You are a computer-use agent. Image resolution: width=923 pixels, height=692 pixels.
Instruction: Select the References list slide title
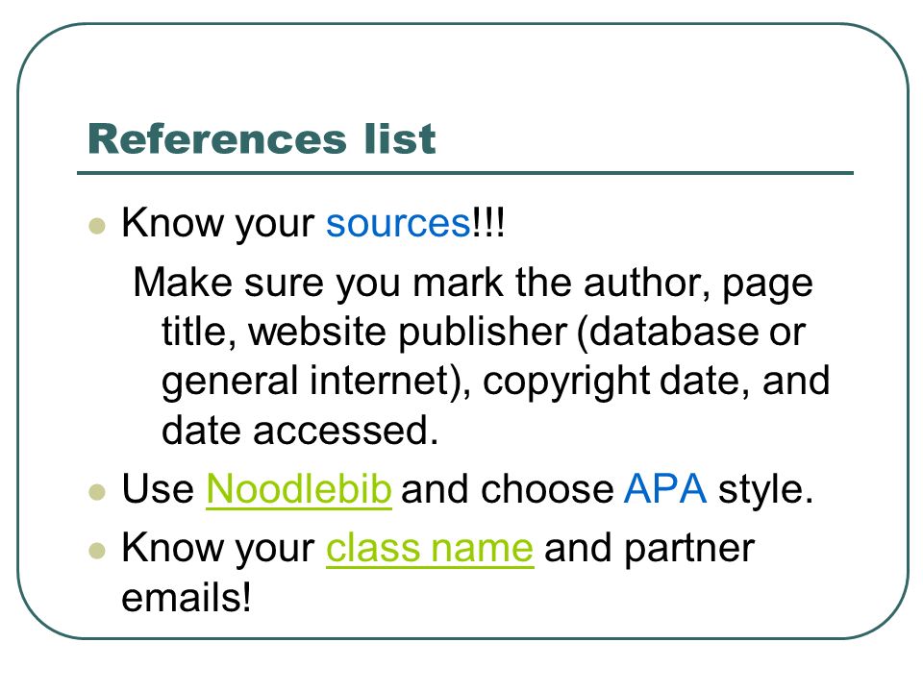[262, 138]
